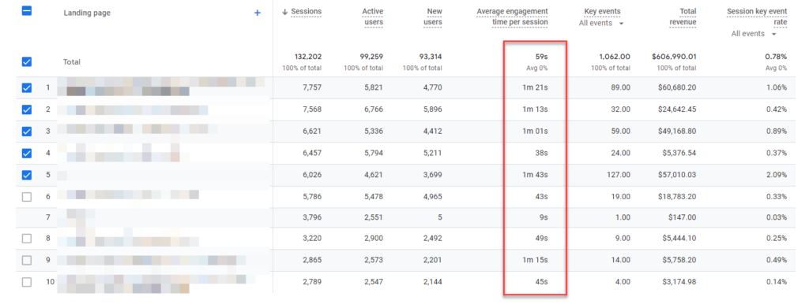Screen dimensions: 809x304
Task: Sort by Session key event rate header
Action: pos(757,17)
